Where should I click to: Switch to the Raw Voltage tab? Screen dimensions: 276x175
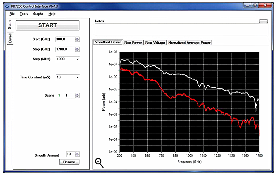(155, 43)
